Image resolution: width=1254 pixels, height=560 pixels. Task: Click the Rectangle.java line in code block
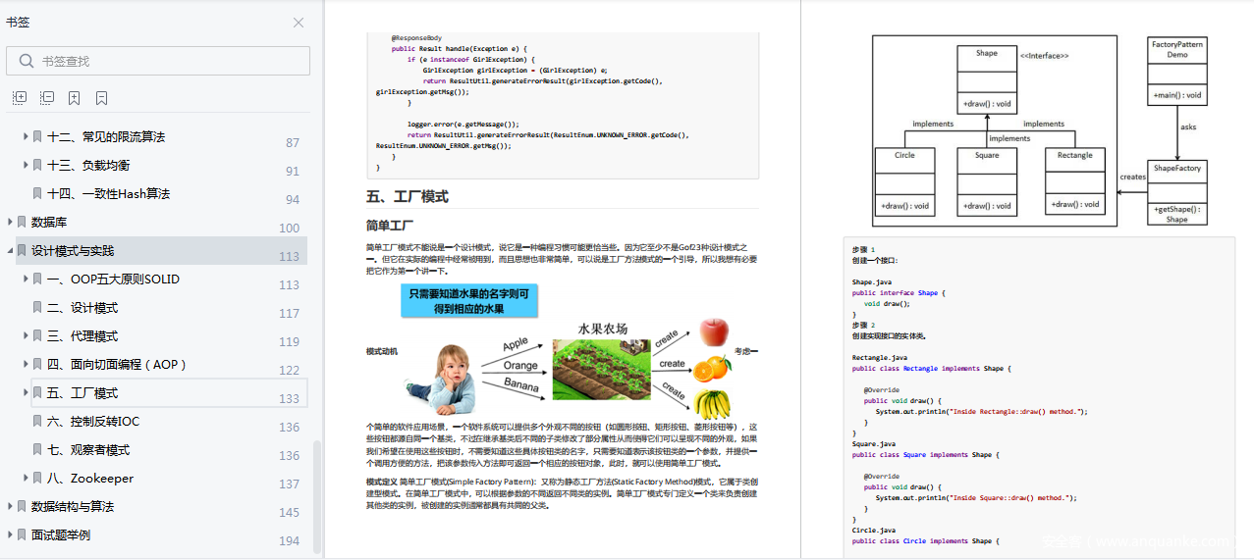click(x=880, y=358)
